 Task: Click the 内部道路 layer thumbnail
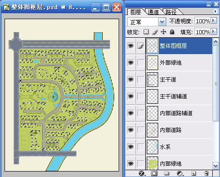pos(152,130)
